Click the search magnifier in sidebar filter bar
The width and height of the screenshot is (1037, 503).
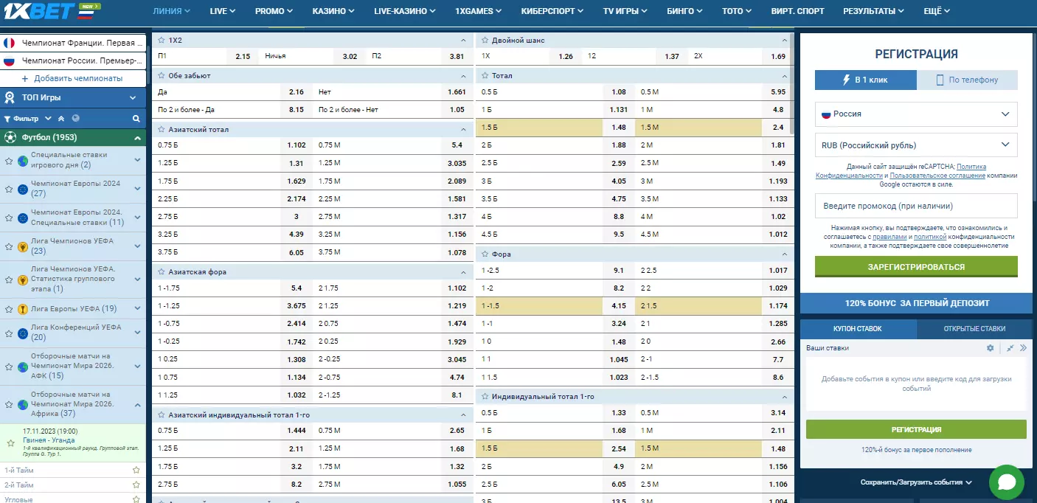(136, 118)
